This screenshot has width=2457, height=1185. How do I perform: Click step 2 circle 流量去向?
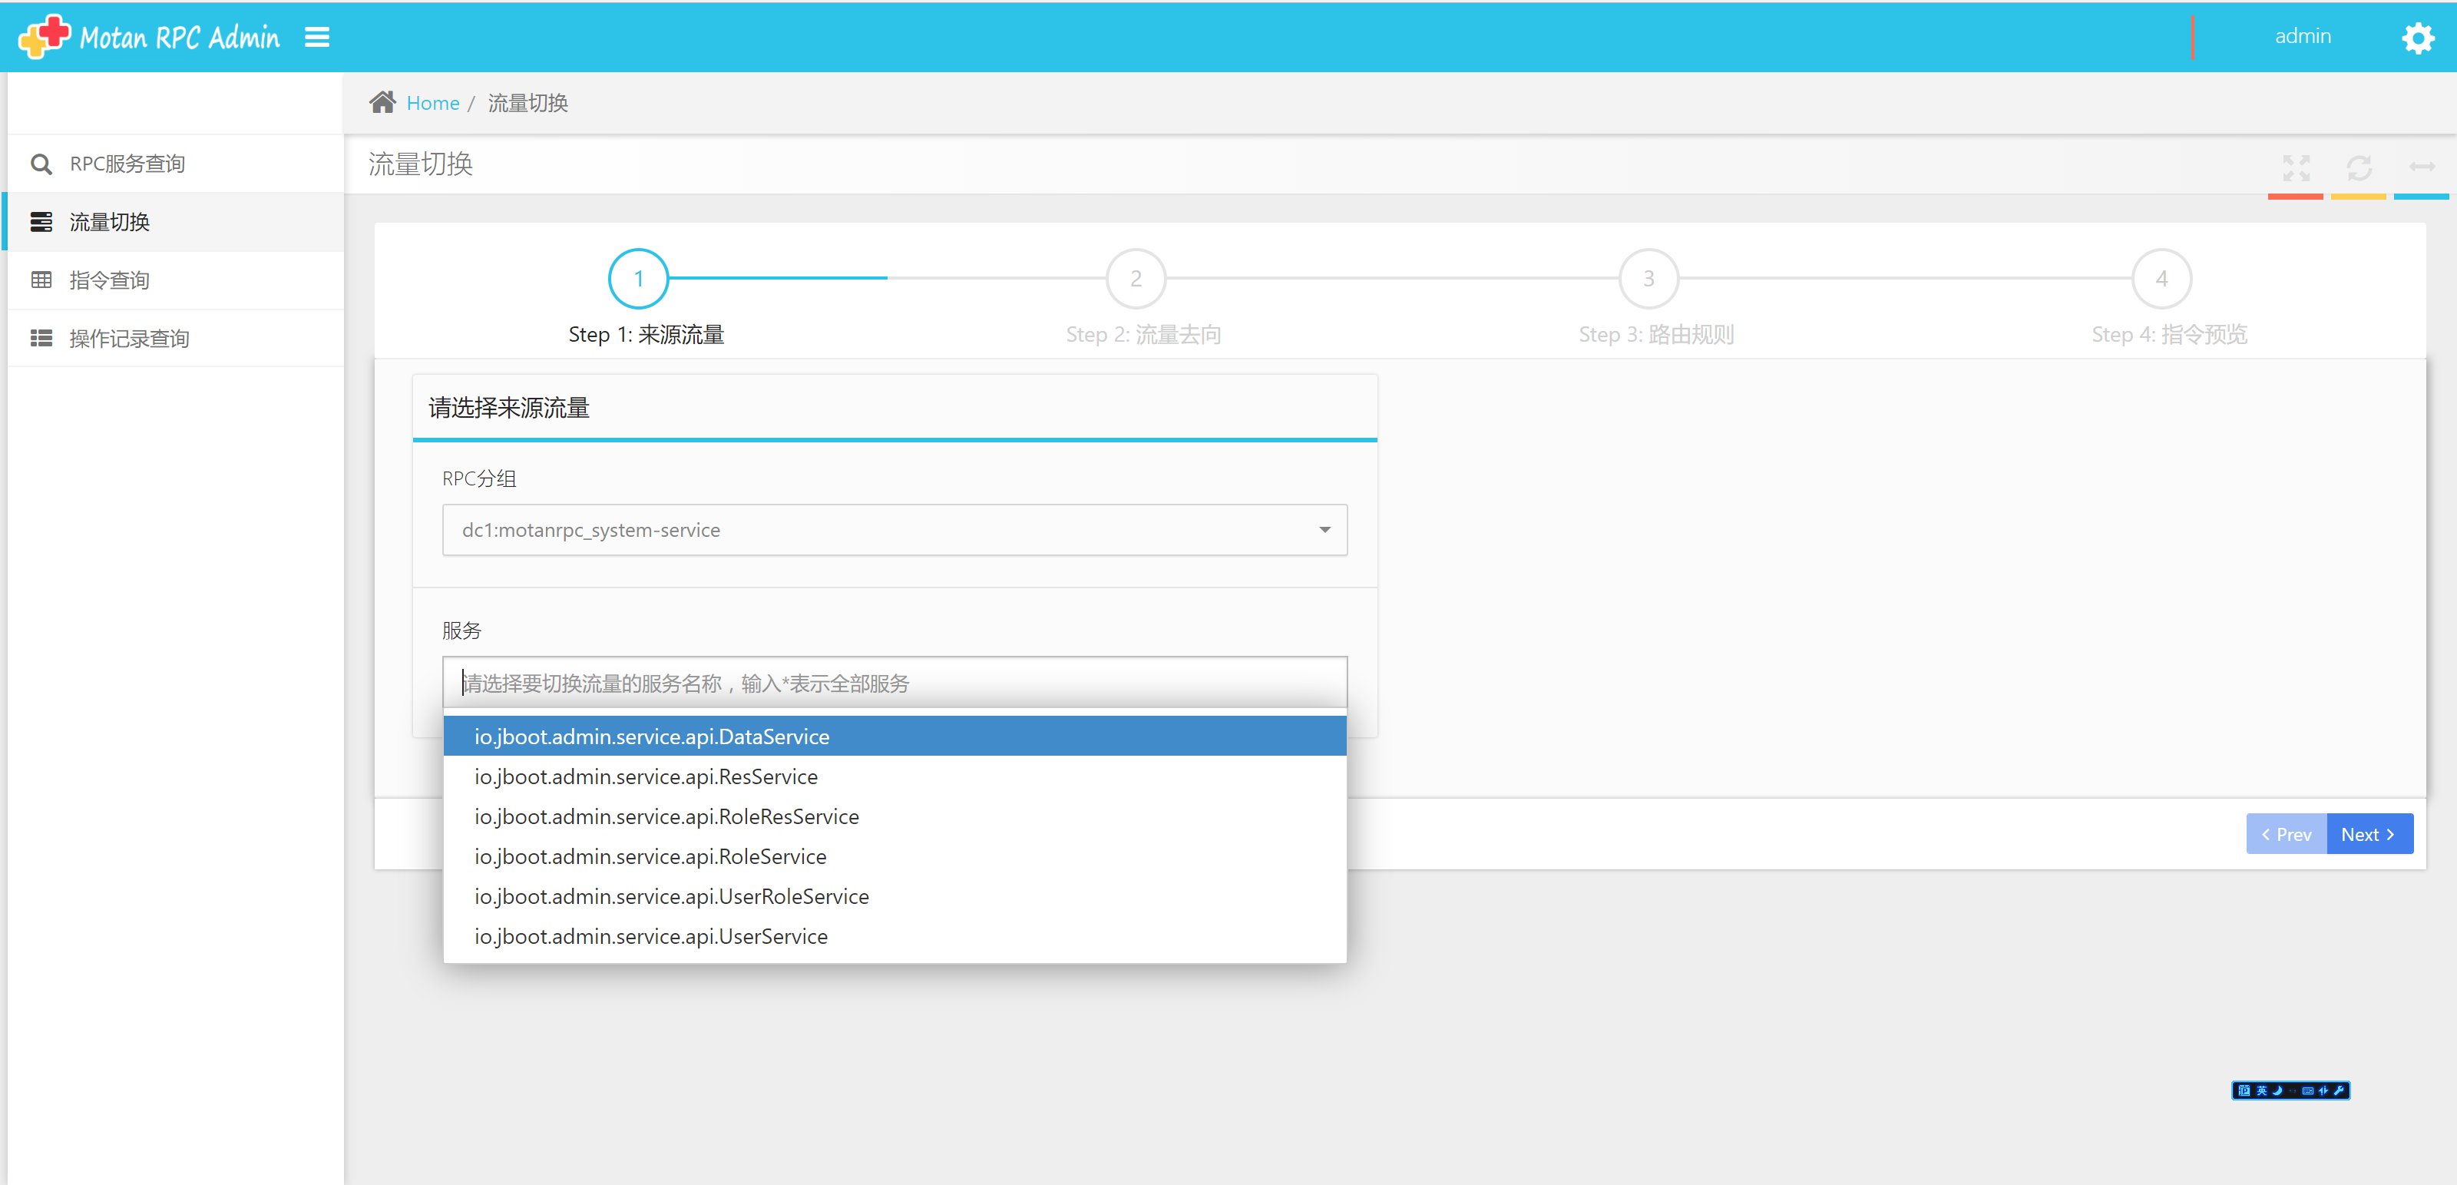pyautogui.click(x=1135, y=279)
